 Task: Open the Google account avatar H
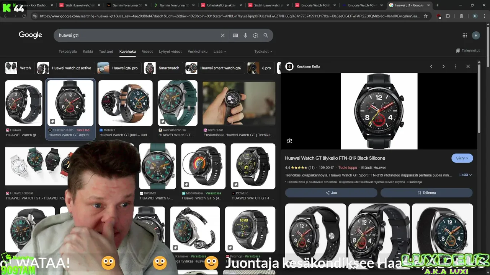(x=476, y=36)
